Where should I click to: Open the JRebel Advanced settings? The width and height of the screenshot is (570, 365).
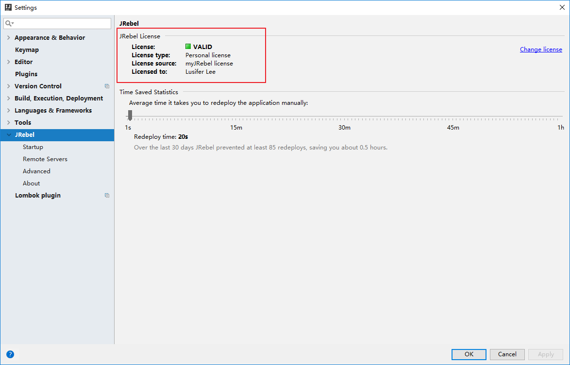click(36, 171)
